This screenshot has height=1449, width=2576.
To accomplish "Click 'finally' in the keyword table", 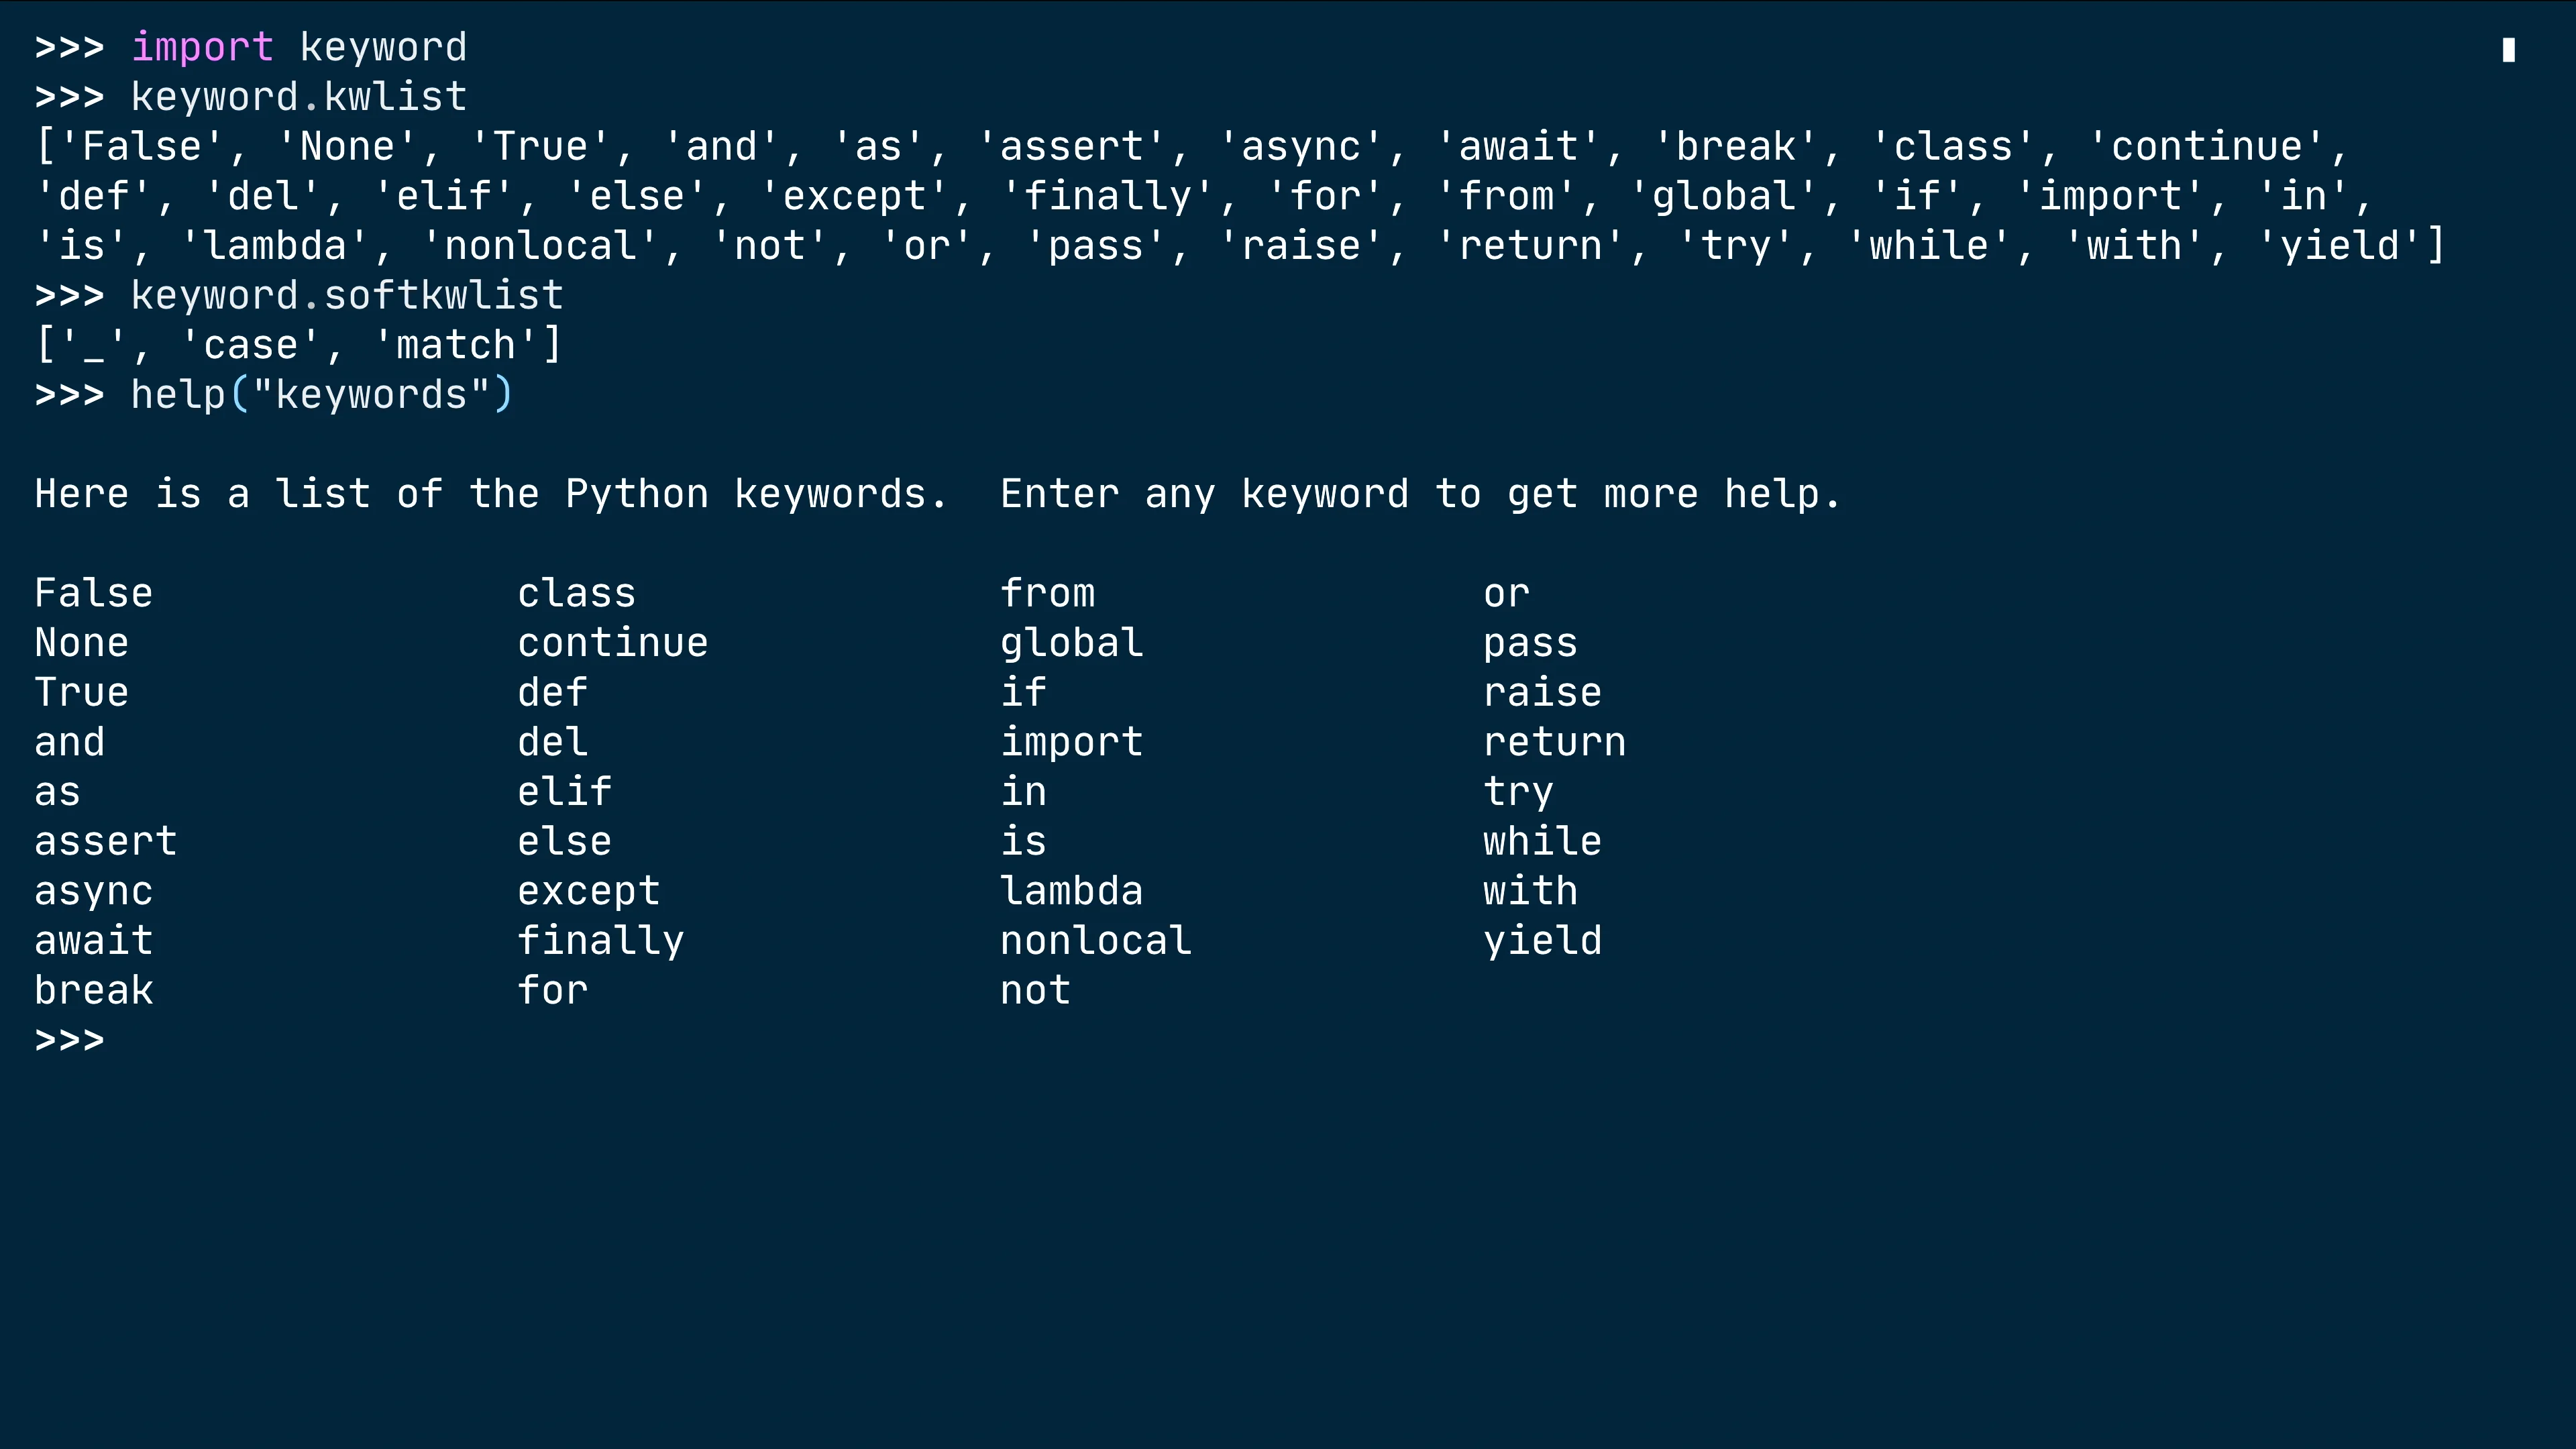I will coord(601,940).
